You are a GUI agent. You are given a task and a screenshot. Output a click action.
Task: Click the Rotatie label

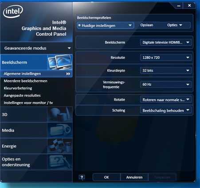(x=119, y=100)
